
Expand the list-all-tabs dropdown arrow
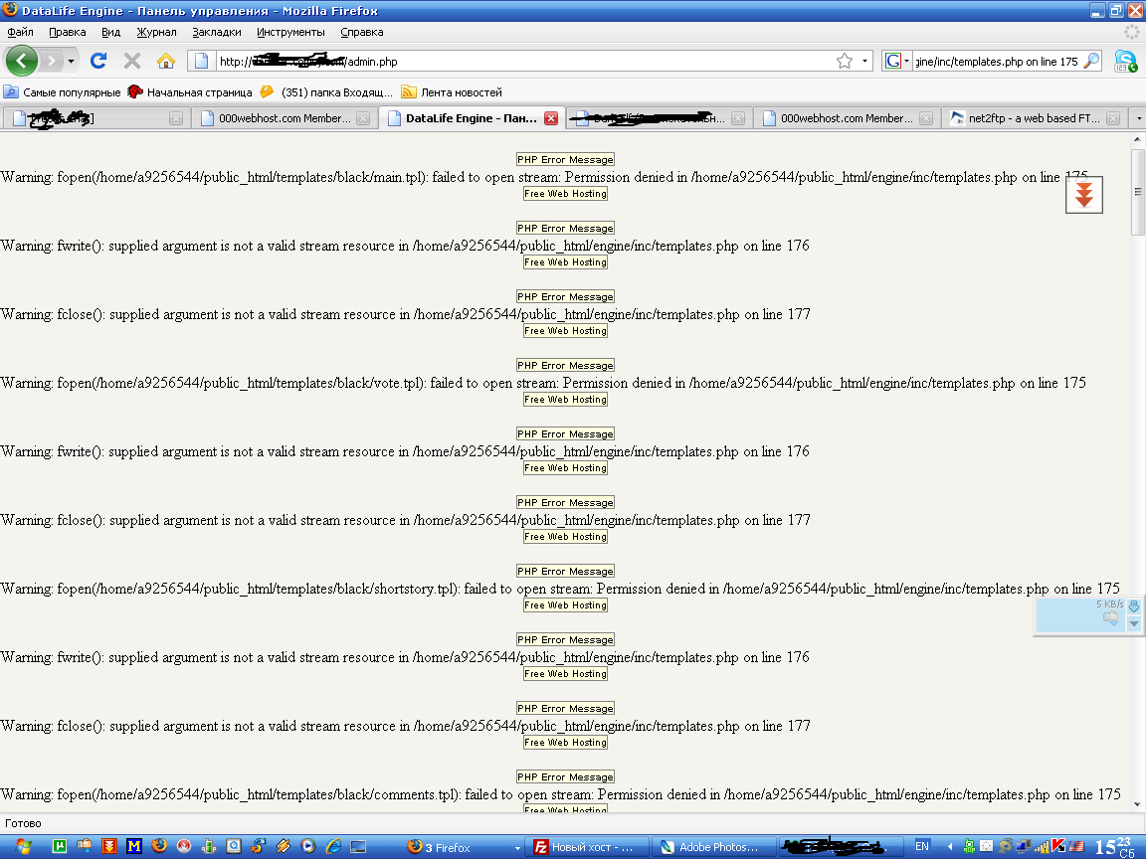1138,118
